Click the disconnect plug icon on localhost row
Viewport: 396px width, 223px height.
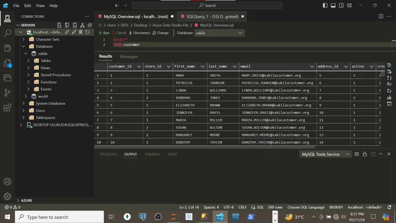click(67, 32)
